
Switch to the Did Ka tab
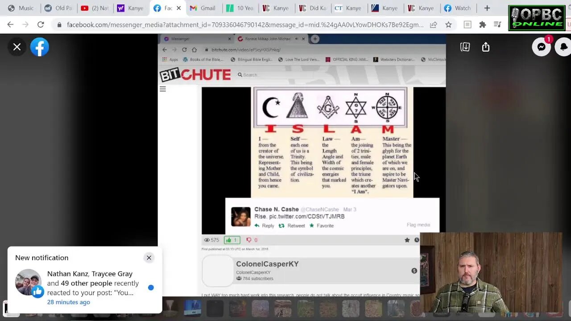coord(312,8)
